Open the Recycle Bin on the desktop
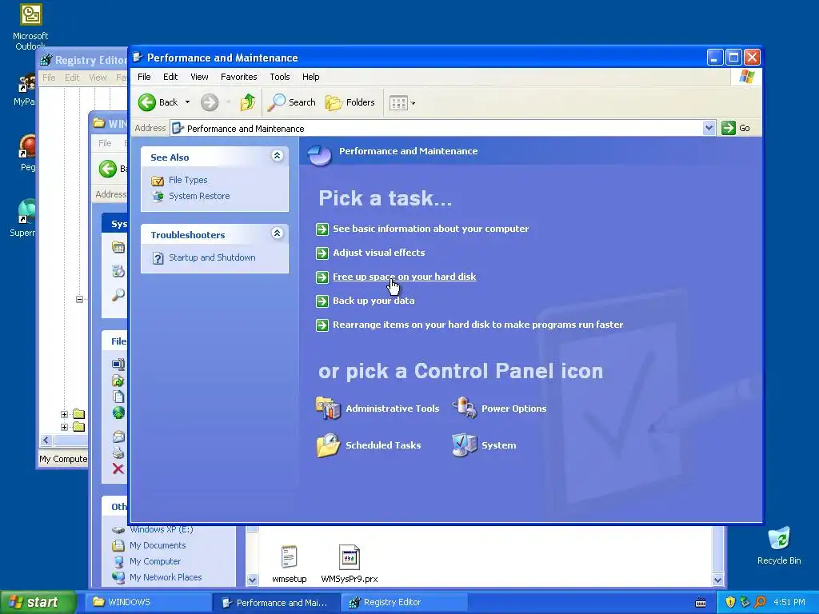 779,546
